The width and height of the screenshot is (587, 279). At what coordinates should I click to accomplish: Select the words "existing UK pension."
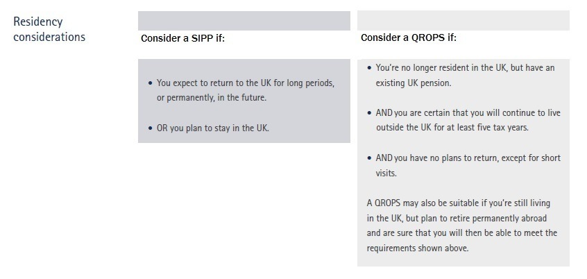click(x=413, y=83)
